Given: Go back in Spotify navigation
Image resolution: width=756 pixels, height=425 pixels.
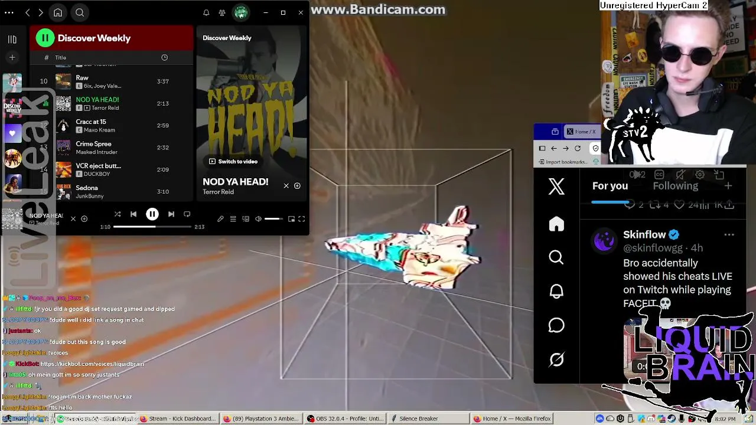Looking at the screenshot, I should click(x=27, y=12).
